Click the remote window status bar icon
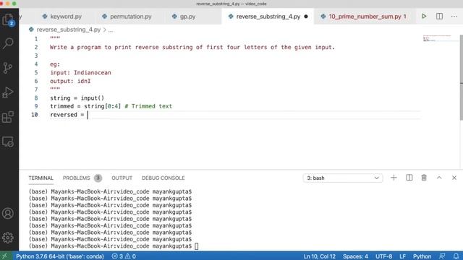463x260 pixels. (x=5, y=256)
